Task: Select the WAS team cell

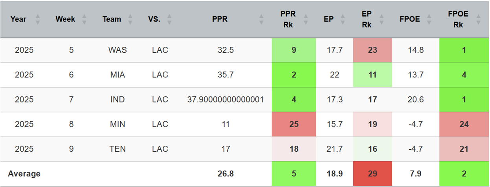Action: [x=117, y=50]
